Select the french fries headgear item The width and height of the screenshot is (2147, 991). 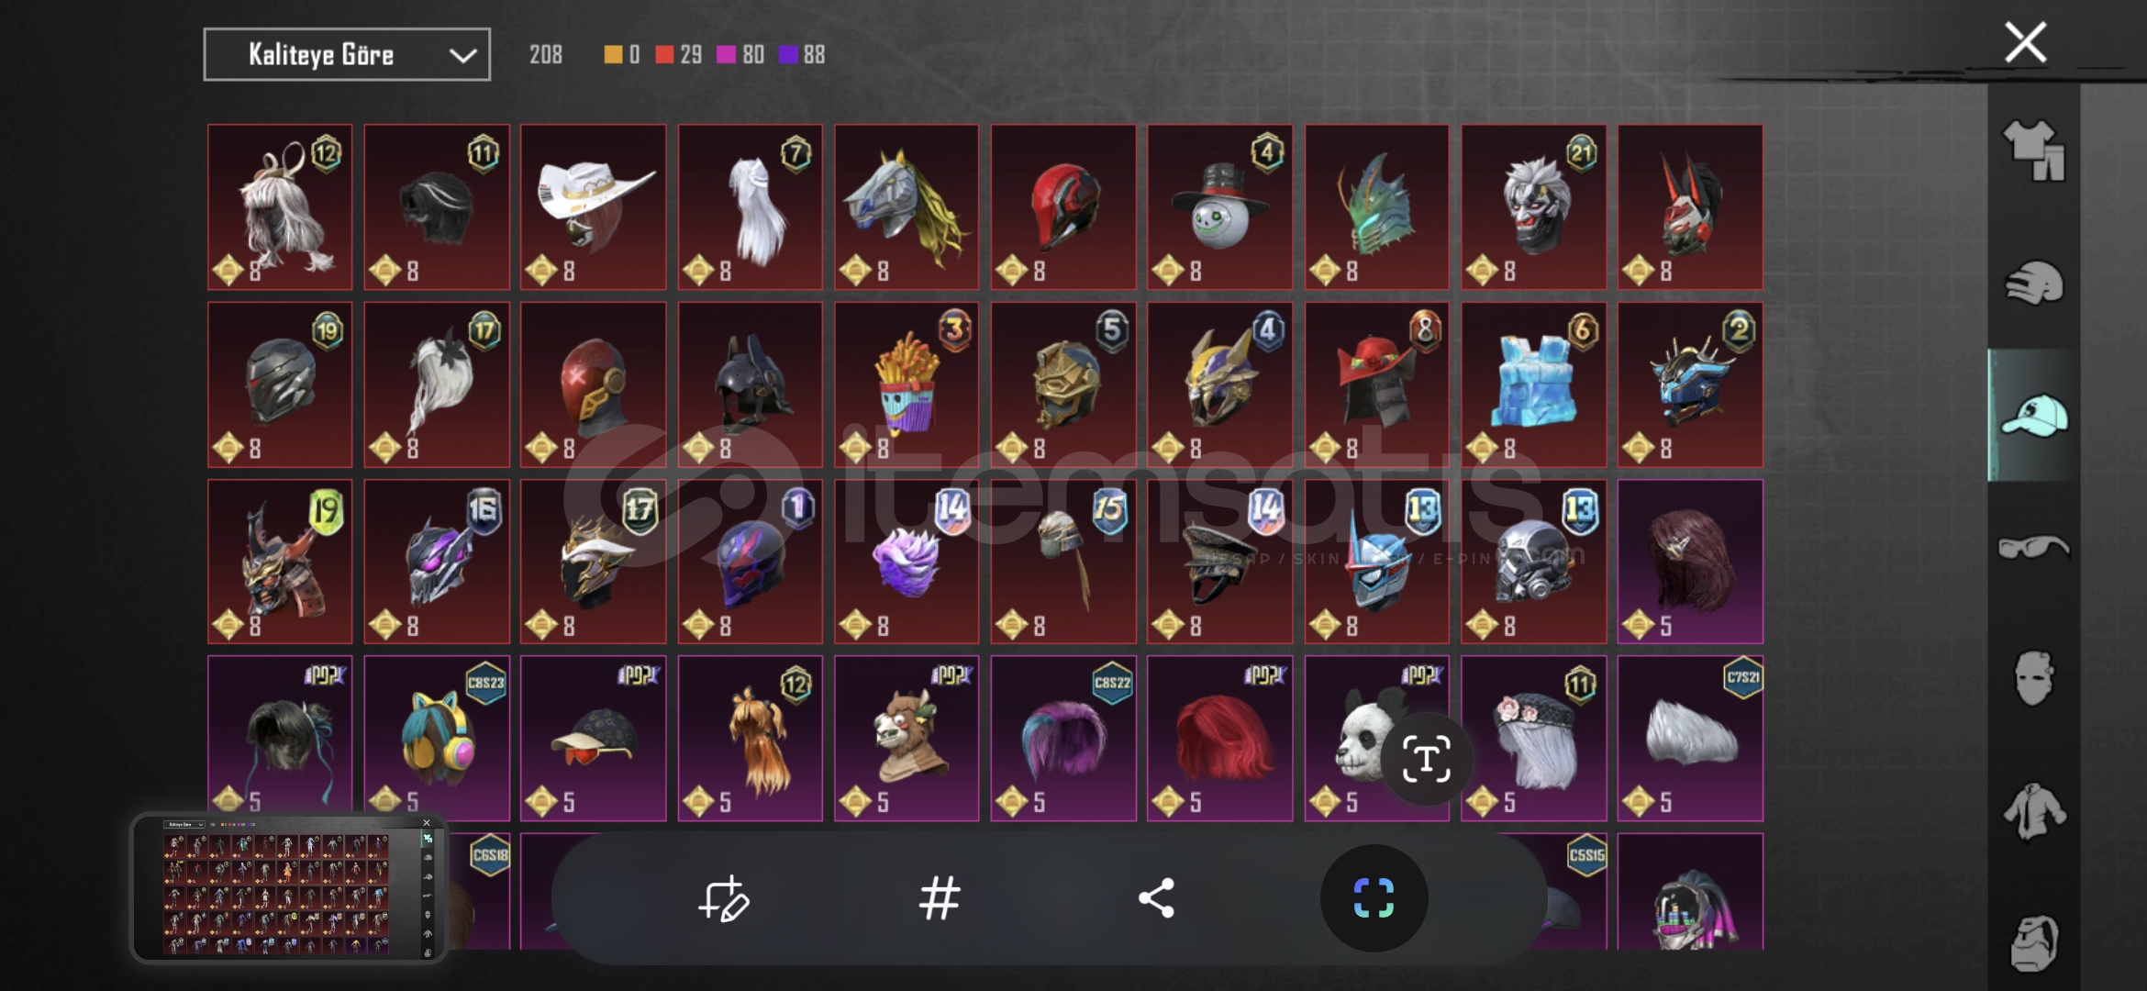tap(907, 384)
